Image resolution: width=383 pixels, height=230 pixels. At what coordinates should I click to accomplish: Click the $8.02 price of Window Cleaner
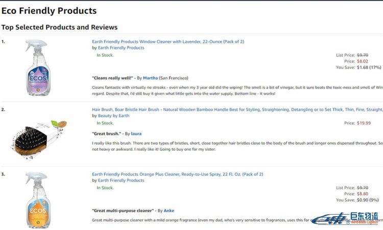click(363, 62)
